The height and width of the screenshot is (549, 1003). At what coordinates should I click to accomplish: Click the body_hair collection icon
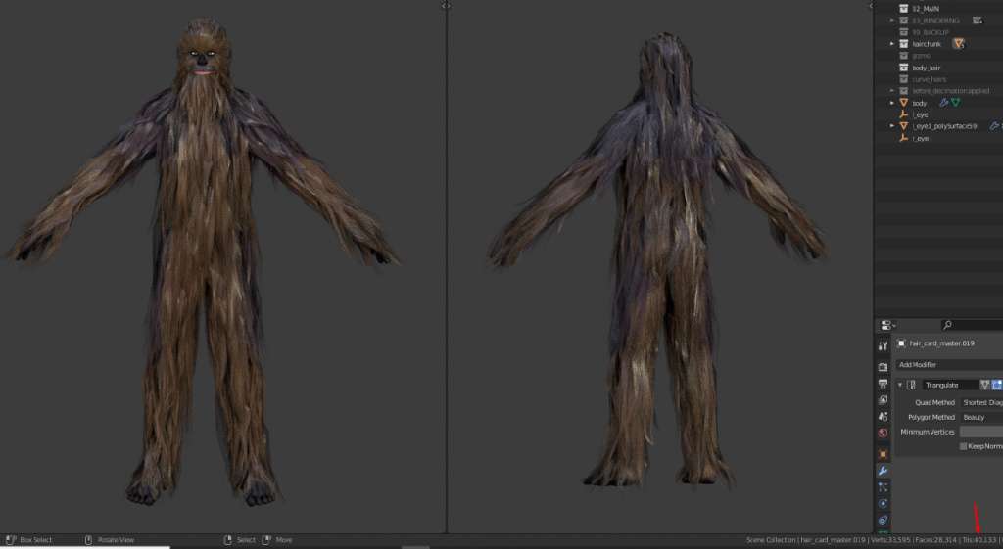pyautogui.click(x=904, y=68)
